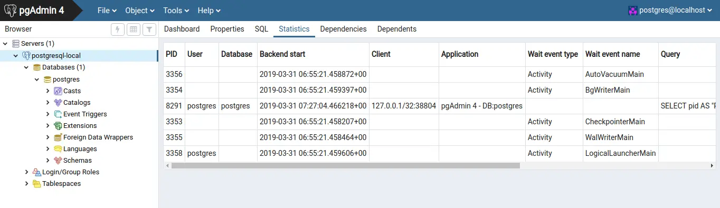Image resolution: width=720 pixels, height=208 pixels.
Task: Collapse the Databases (1) node
Action: [x=26, y=67]
